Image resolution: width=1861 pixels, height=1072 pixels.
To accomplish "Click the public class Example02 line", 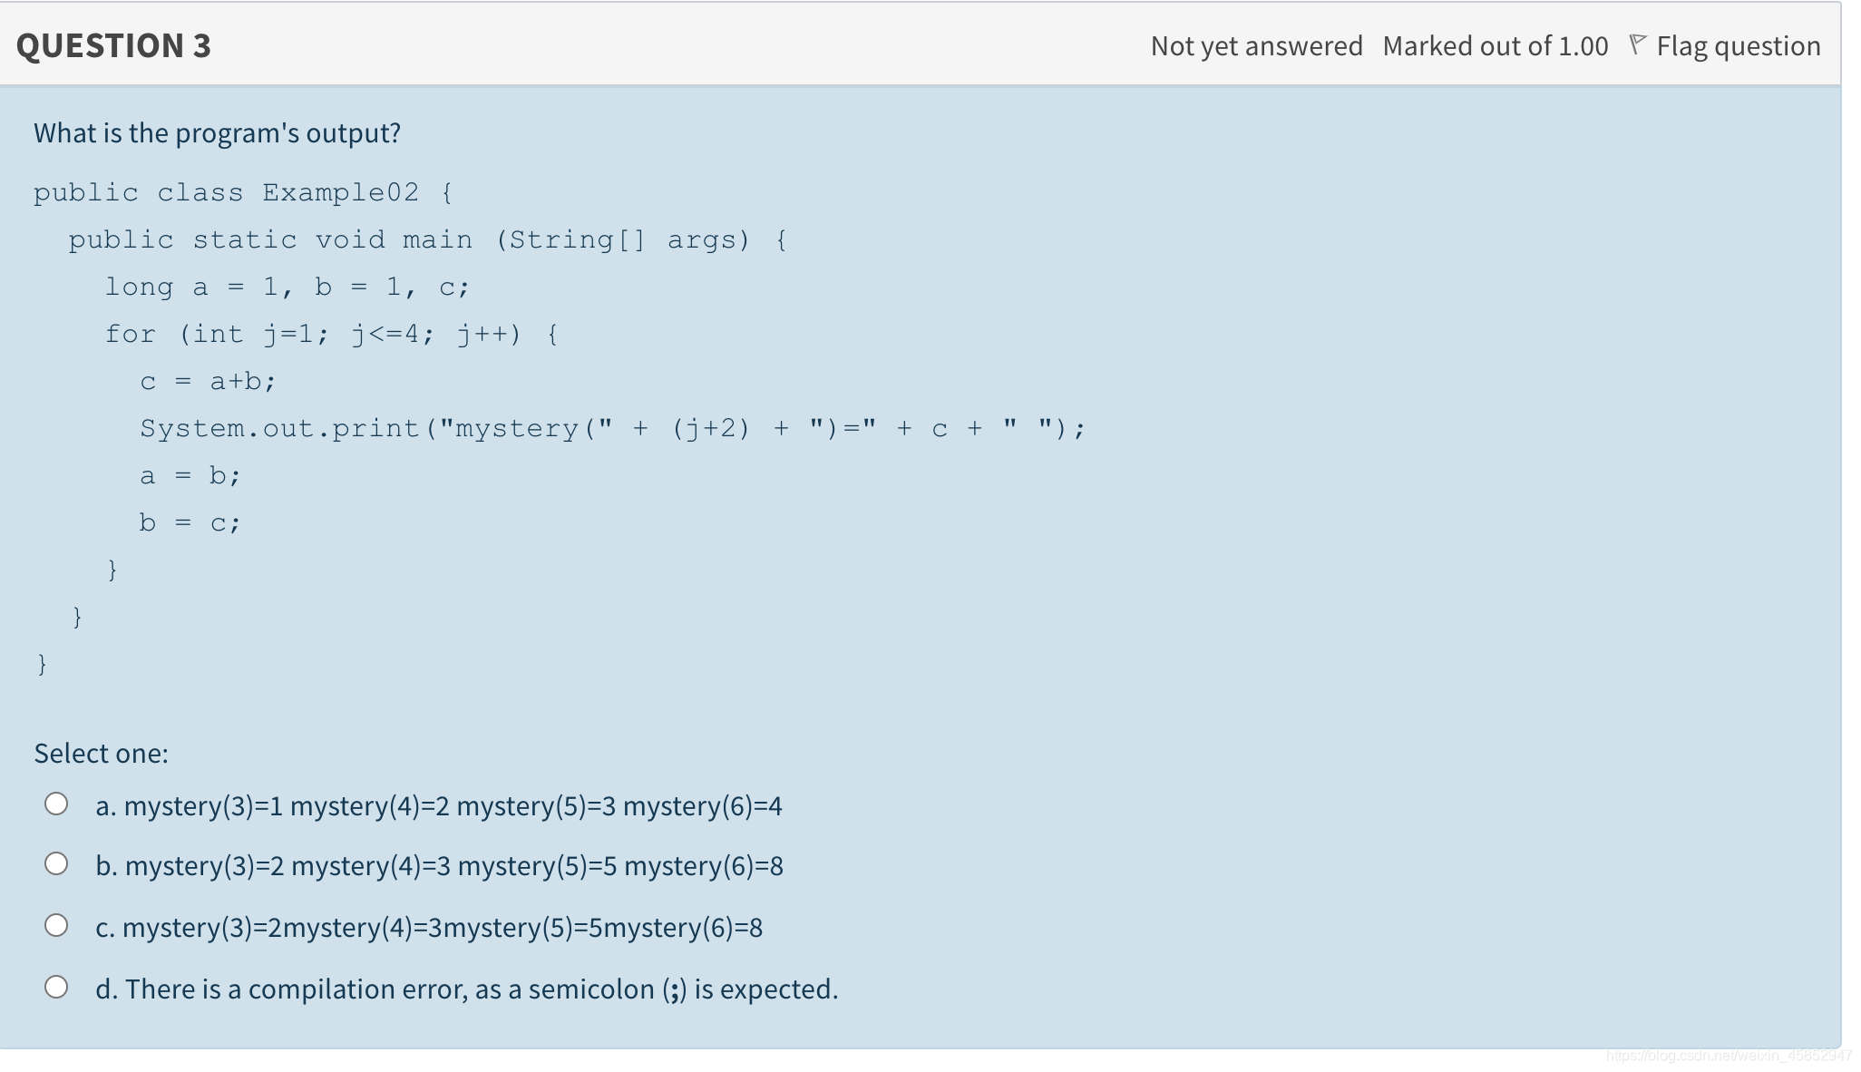I will pyautogui.click(x=242, y=191).
